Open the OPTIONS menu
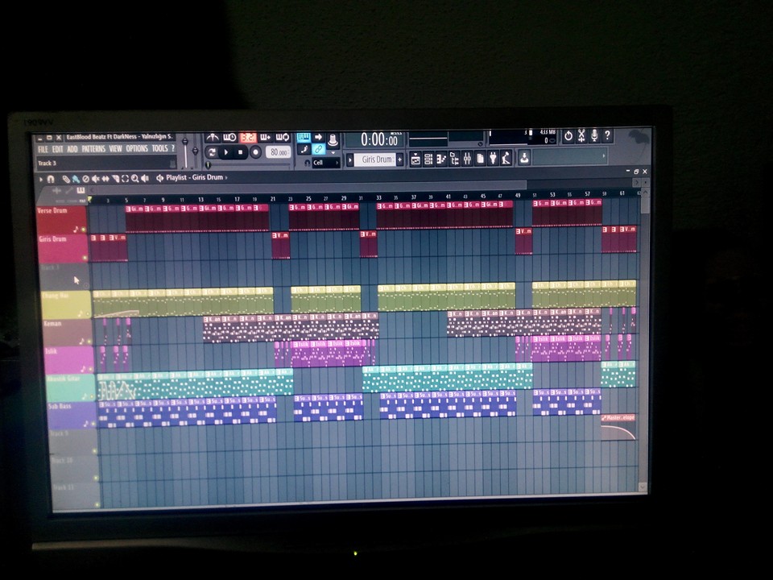The image size is (773, 580). (137, 148)
